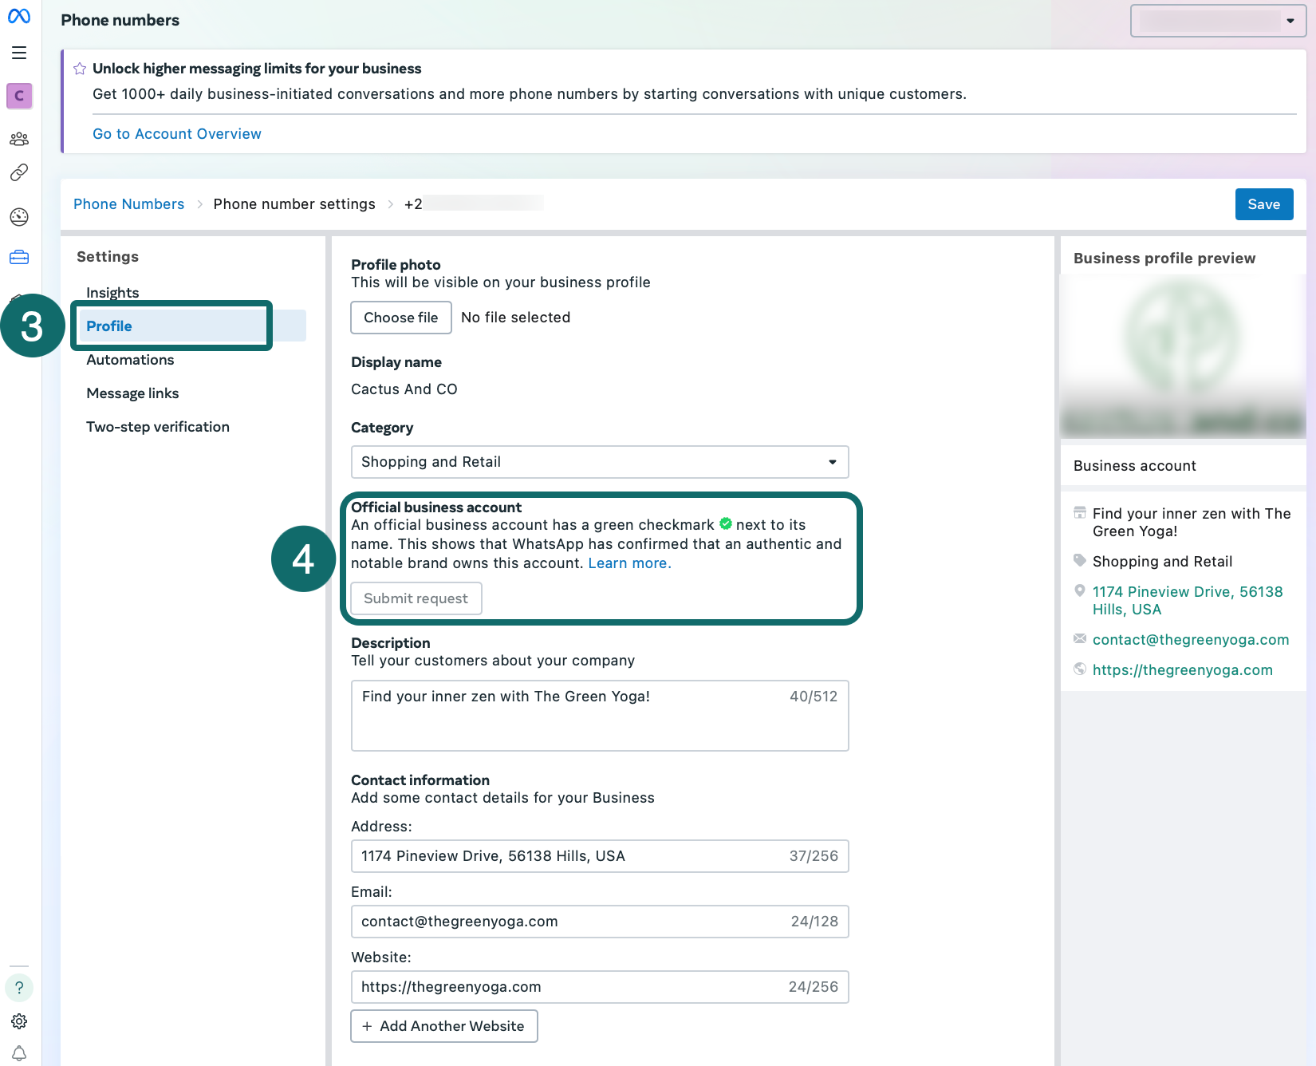
Task: Click the blurred profile photo in preview
Action: pyautogui.click(x=1184, y=356)
